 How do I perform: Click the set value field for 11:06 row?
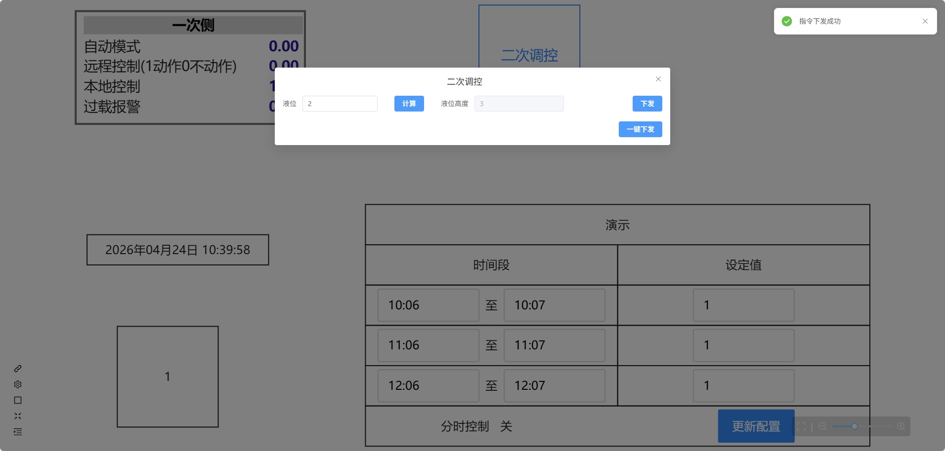tap(744, 345)
